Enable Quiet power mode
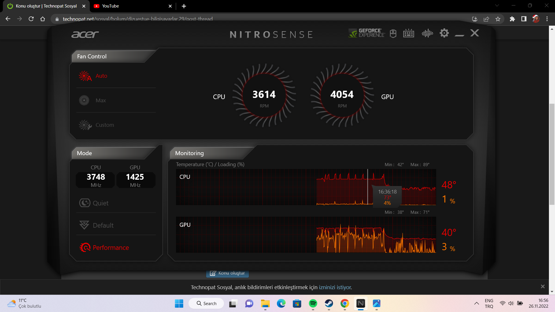Viewport: 555px width, 312px height. point(100,203)
